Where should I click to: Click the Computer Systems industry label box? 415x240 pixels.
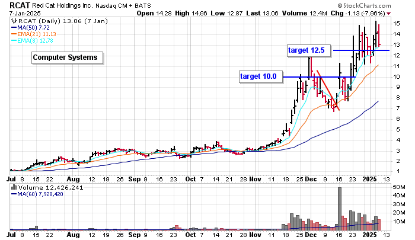click(x=67, y=57)
